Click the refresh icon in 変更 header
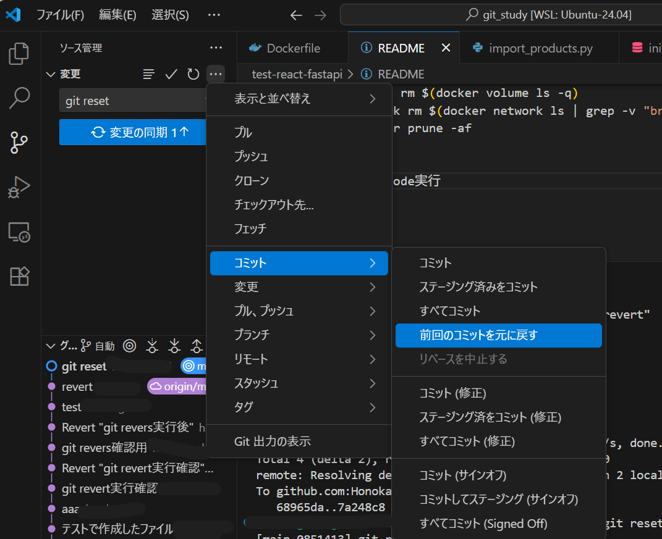Image resolution: width=662 pixels, height=539 pixels. [x=193, y=74]
